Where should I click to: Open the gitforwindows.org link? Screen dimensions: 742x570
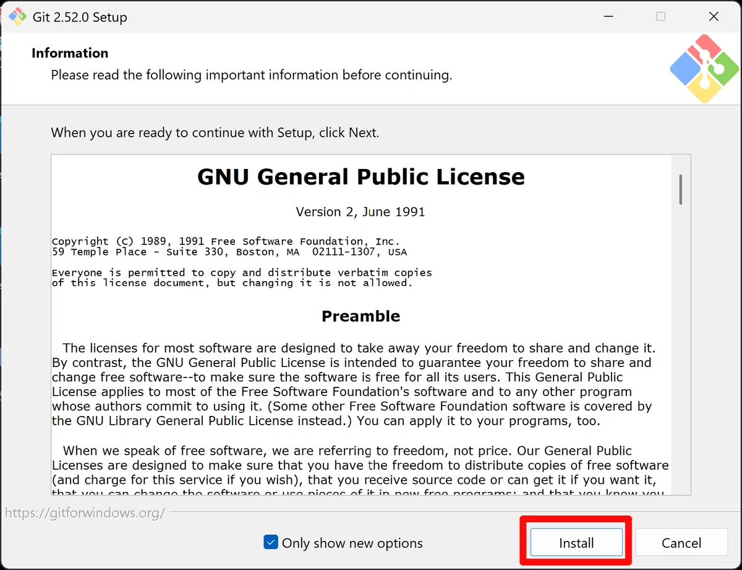(85, 512)
